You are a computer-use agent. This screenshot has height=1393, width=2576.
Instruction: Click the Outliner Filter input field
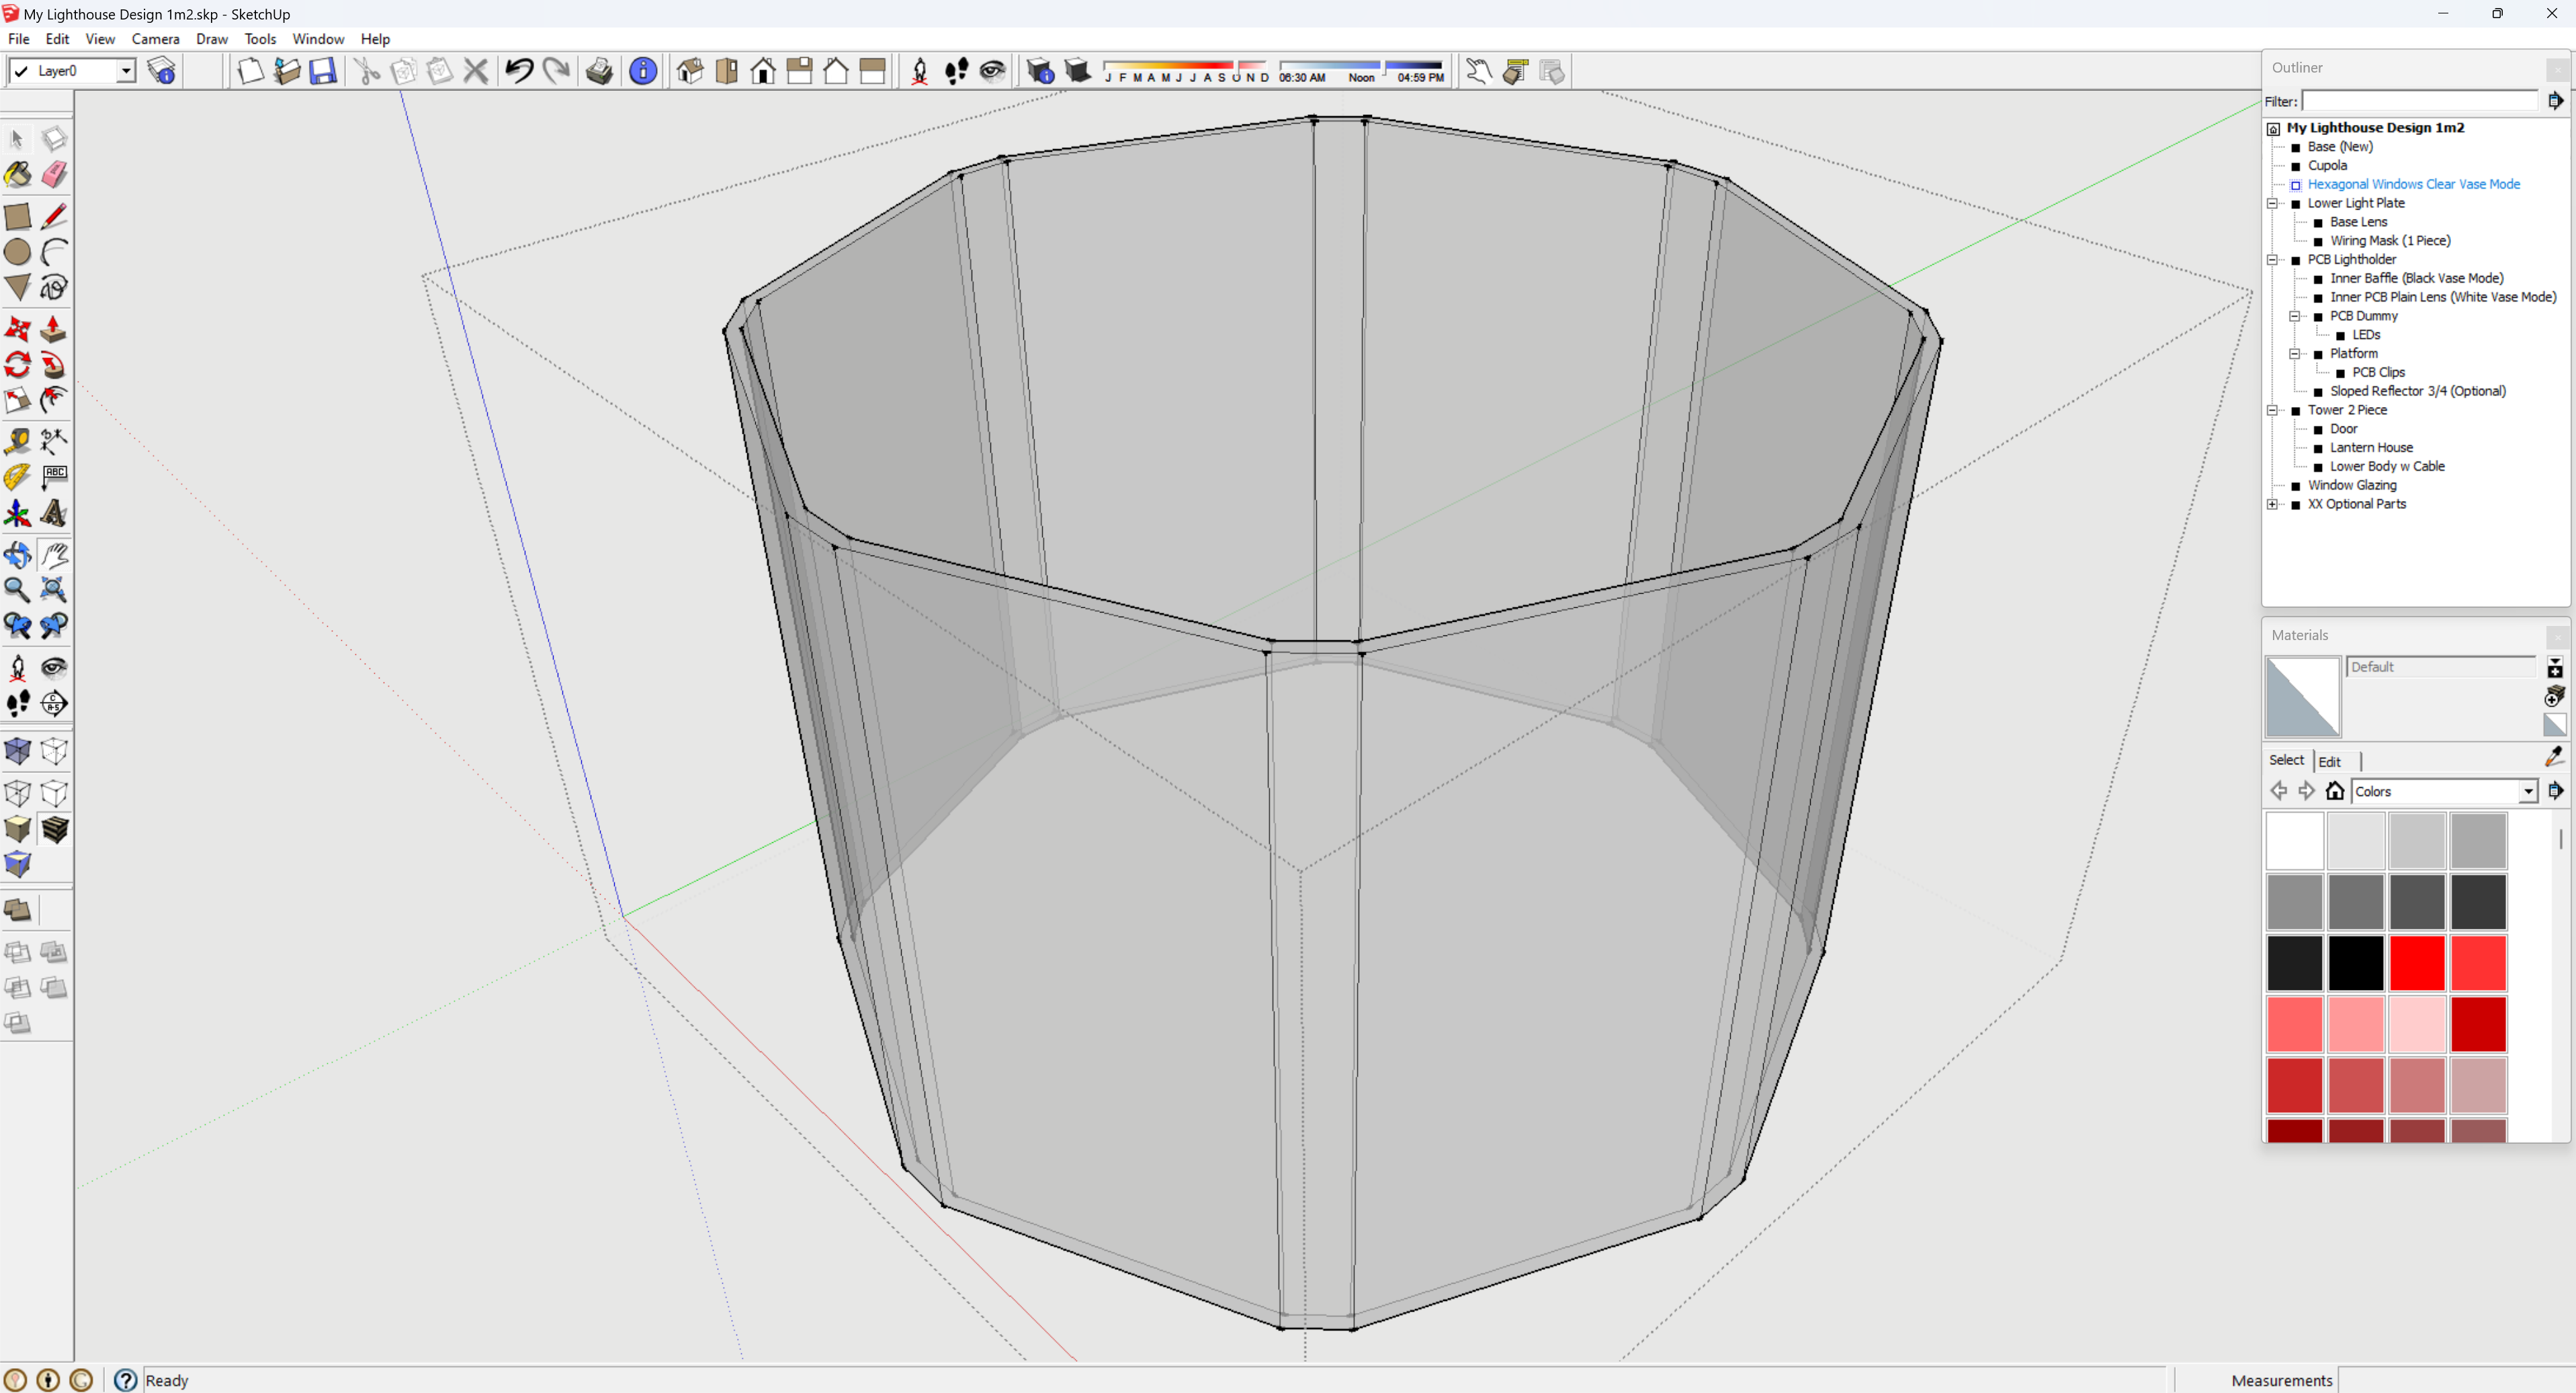2419,101
